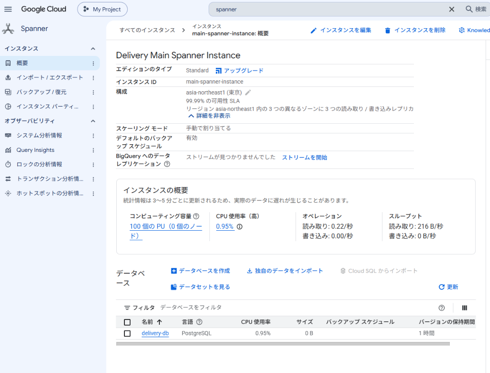Image resolution: width=490 pixels, height=373 pixels.
Task: Go to すべてのインスタンス breadcrumb
Action: coord(147,30)
